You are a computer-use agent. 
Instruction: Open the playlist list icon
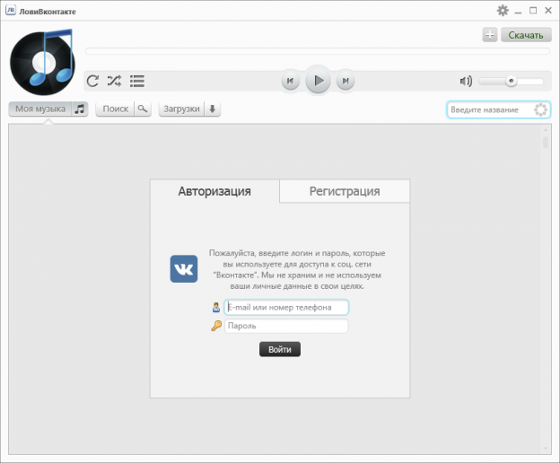tap(137, 81)
